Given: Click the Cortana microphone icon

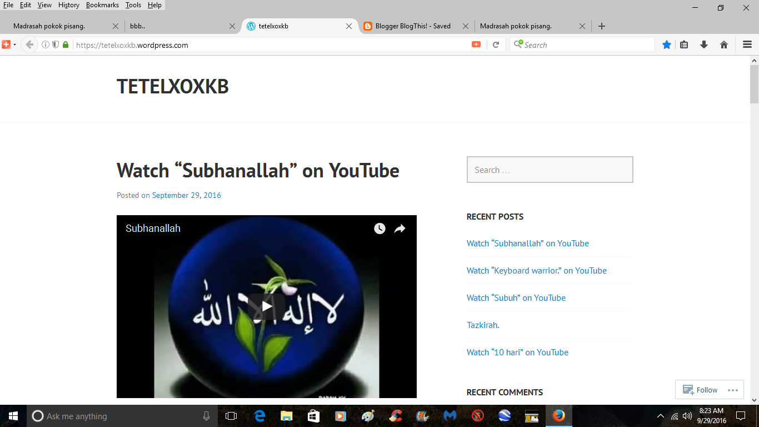Looking at the screenshot, I should coord(206,416).
